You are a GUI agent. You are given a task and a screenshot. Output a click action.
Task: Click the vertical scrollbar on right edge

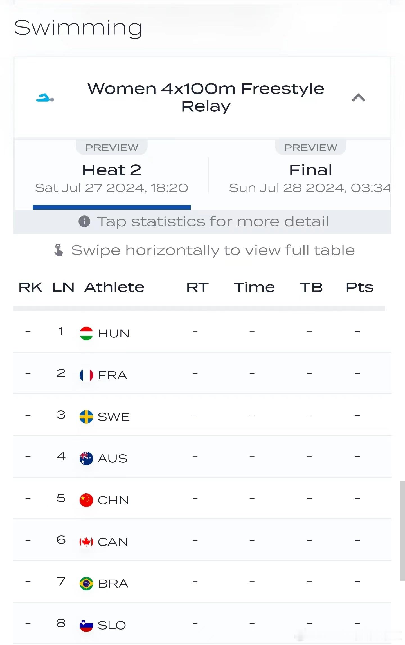click(402, 531)
